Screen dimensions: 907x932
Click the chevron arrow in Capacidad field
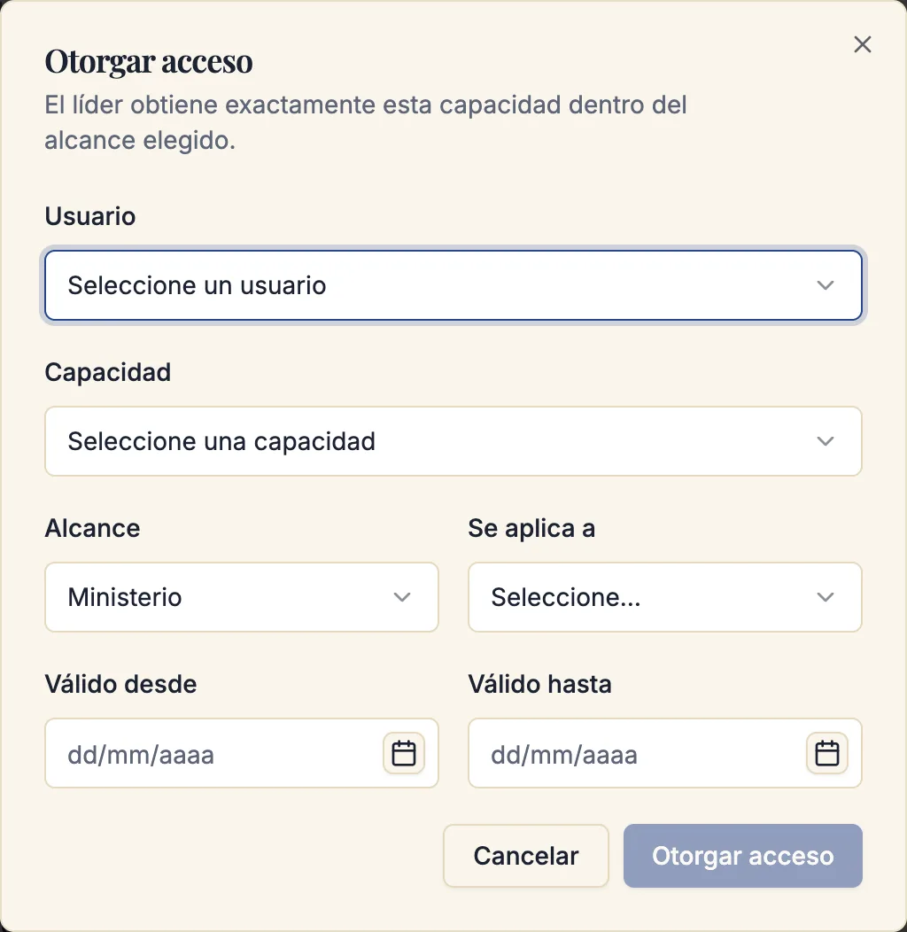point(825,441)
